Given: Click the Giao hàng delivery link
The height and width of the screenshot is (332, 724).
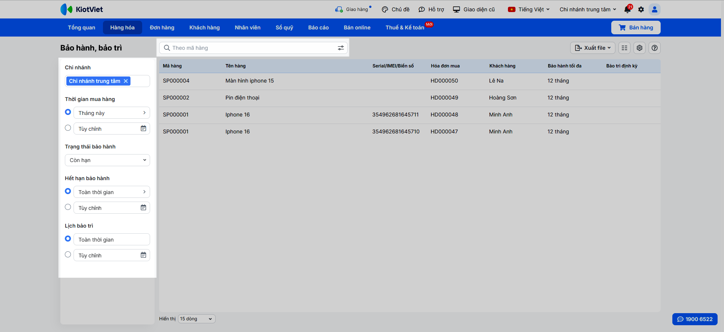Looking at the screenshot, I should point(353,9).
